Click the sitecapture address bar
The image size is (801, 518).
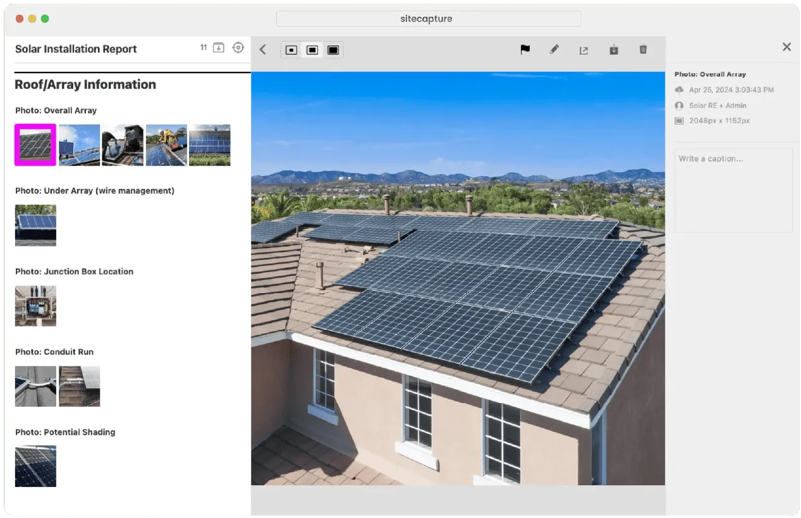point(429,19)
